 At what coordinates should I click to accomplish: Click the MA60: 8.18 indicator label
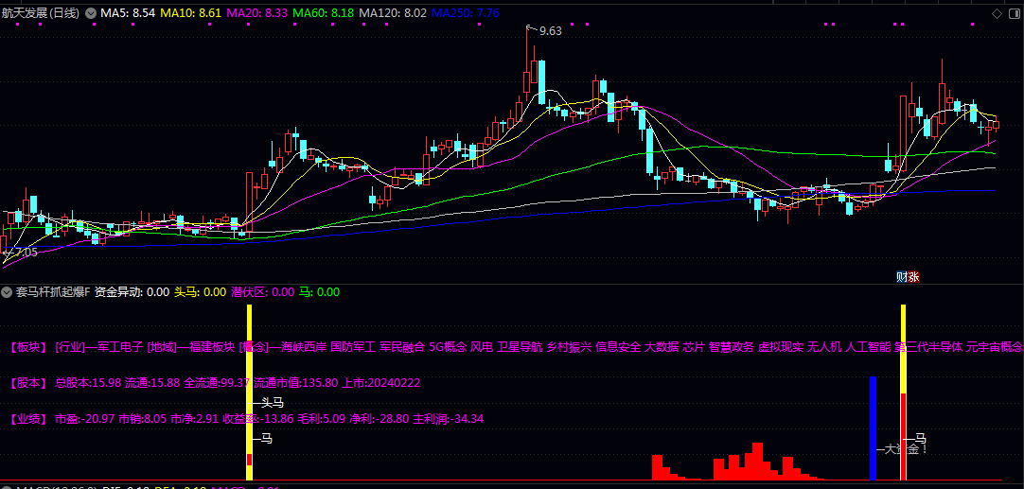[x=324, y=13]
